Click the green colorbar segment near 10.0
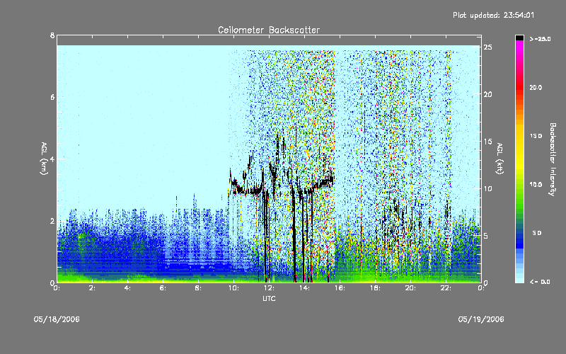 point(519,186)
